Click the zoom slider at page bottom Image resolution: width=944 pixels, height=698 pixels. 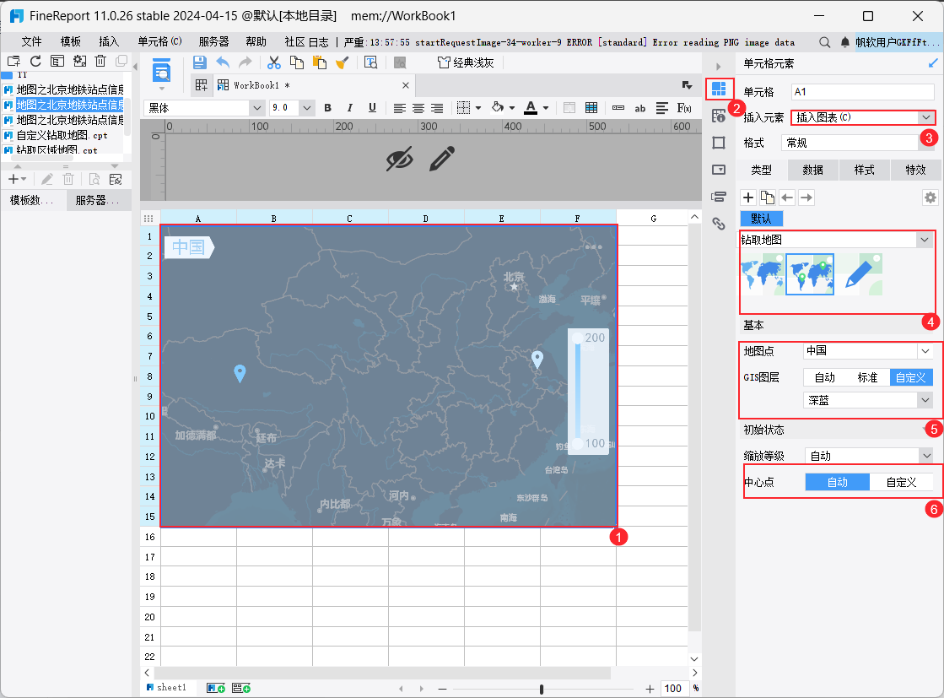(x=541, y=689)
